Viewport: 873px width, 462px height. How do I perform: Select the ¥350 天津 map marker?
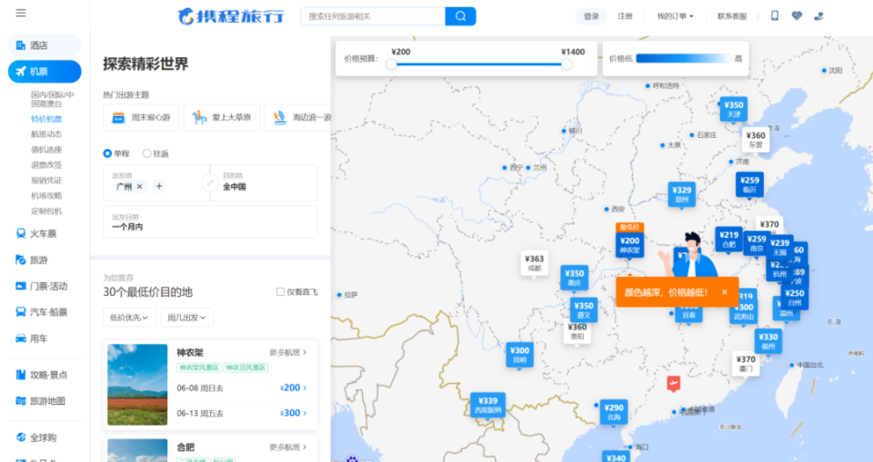733,110
